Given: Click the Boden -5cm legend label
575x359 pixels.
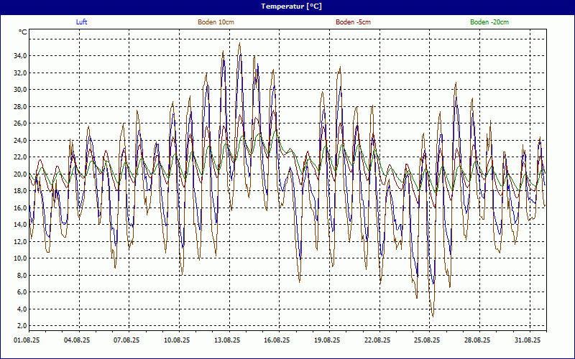Looking at the screenshot, I should coord(354,22).
